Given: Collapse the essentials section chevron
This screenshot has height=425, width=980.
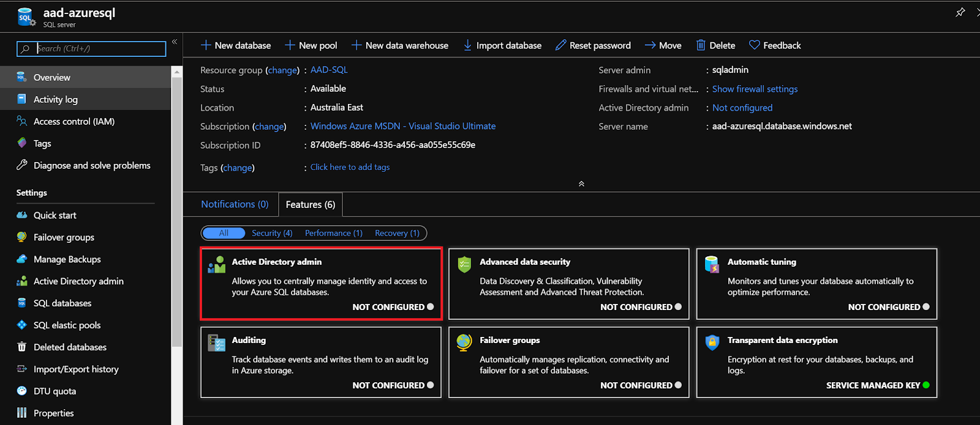Looking at the screenshot, I should point(581,183).
